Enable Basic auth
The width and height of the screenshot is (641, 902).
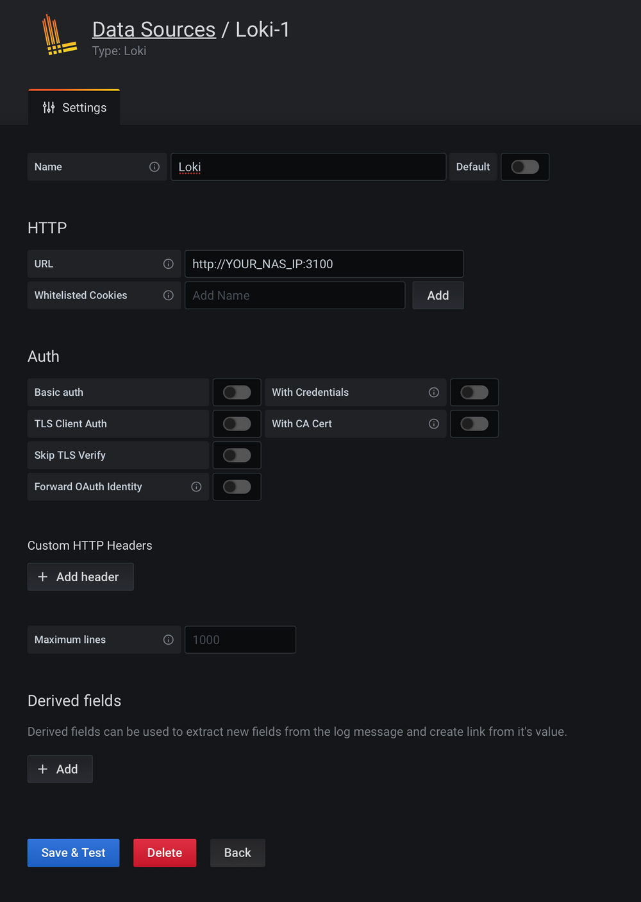tap(237, 392)
